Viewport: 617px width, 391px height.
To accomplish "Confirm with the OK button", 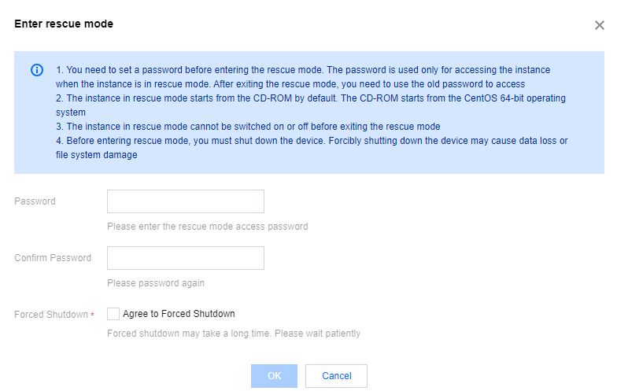I will tap(274, 376).
